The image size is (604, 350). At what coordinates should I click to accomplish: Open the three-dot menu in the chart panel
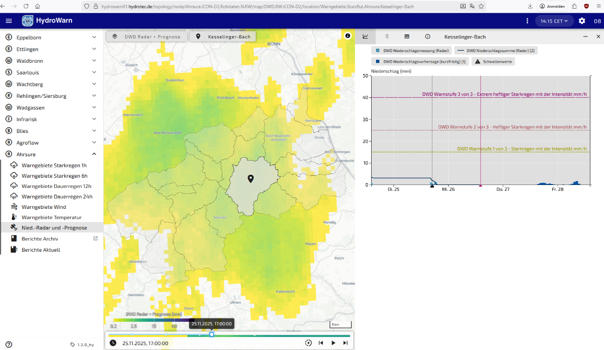[x=585, y=37]
